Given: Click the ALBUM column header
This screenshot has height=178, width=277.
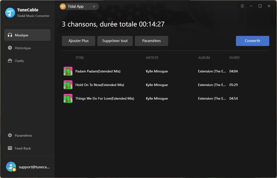Looking at the screenshot, I should 204,57.
